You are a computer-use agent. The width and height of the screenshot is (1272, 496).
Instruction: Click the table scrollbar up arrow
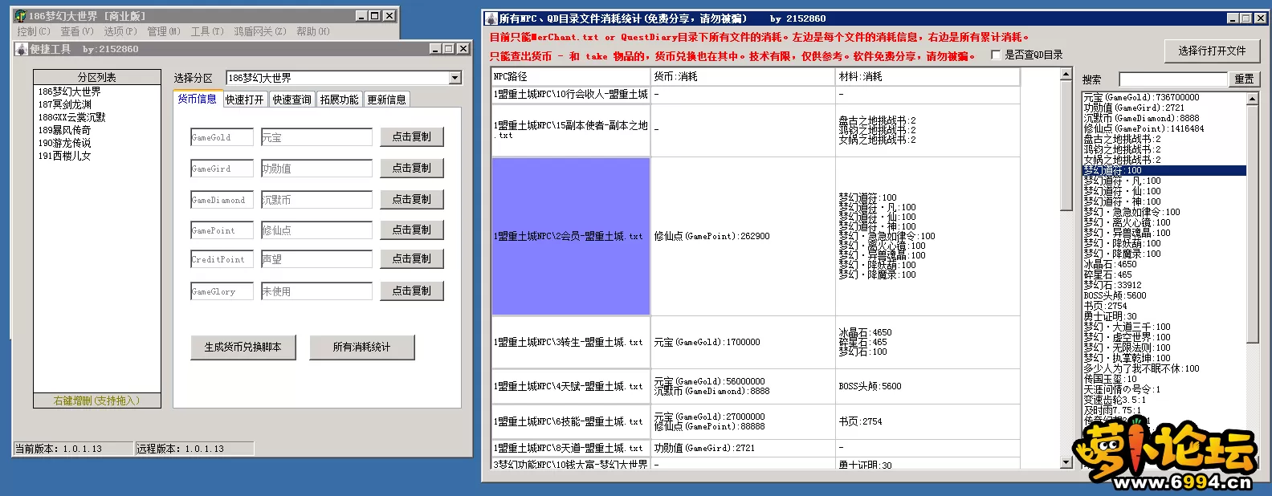1066,75
